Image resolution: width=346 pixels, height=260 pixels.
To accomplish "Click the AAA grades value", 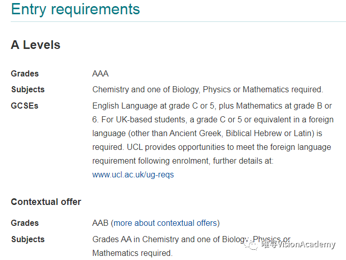I will 101,73.
